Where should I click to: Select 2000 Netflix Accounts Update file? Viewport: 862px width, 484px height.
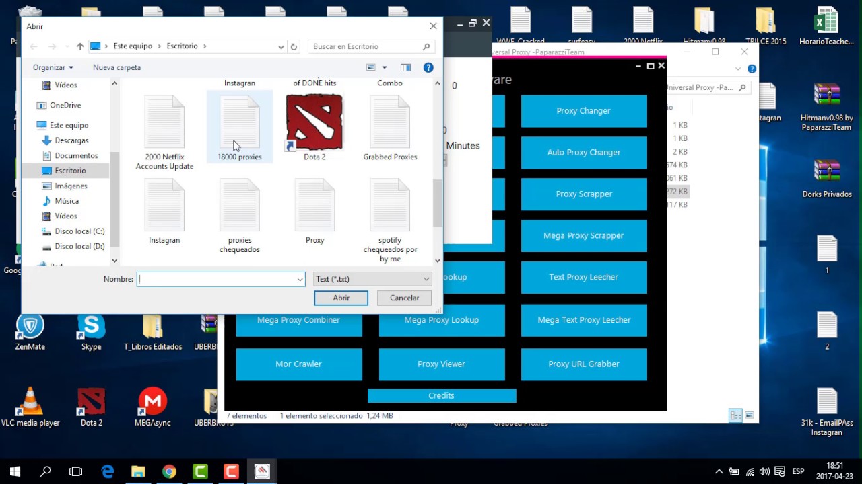click(x=164, y=132)
